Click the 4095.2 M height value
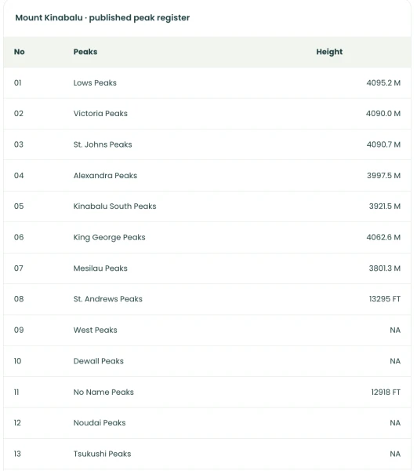Viewport: 417px width, 471px height. click(x=383, y=82)
